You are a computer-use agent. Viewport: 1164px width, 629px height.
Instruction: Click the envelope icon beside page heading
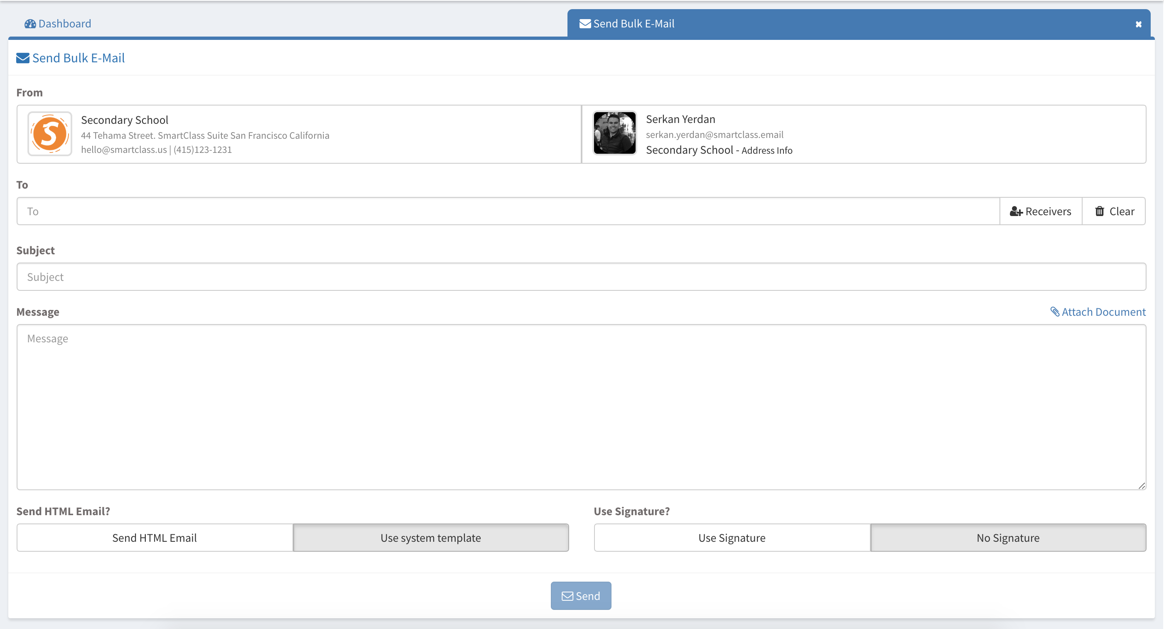22,58
